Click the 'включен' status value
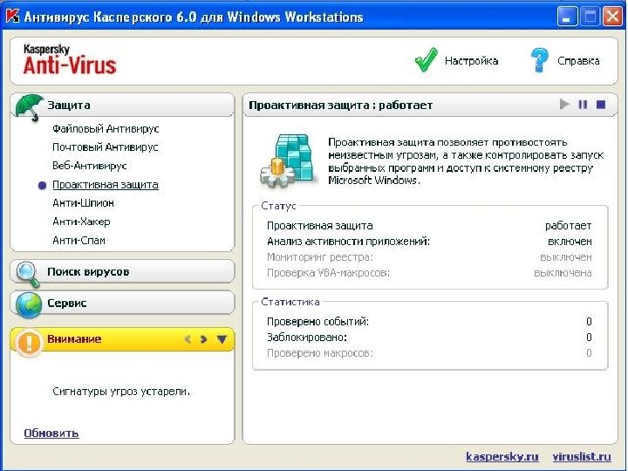The image size is (628, 471). 570,242
